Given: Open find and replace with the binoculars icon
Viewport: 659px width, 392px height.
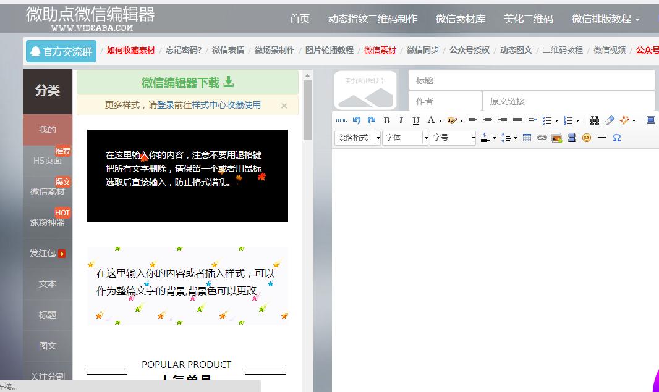Looking at the screenshot, I should coord(595,120).
